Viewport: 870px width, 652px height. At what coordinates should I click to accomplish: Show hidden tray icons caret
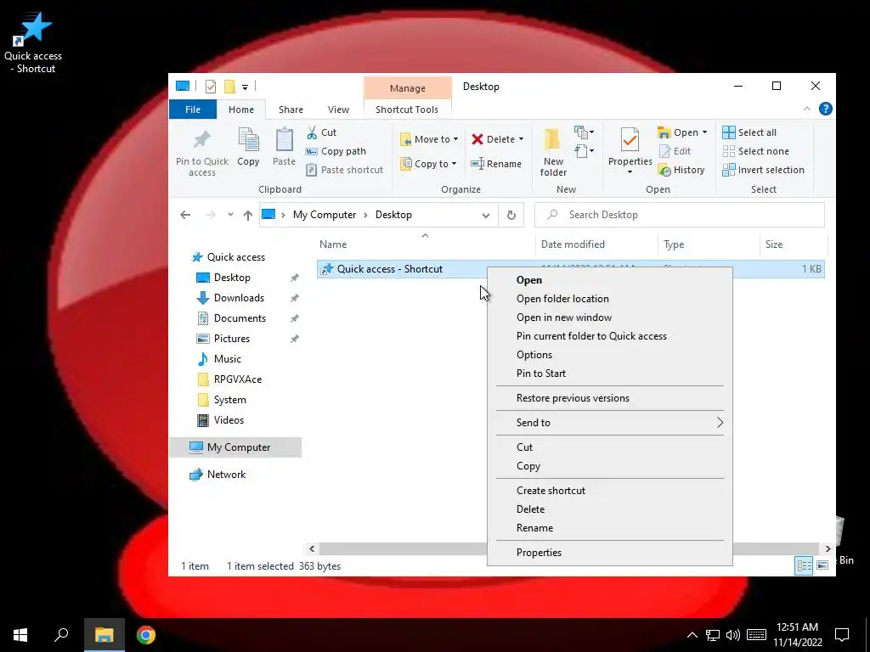pyautogui.click(x=692, y=635)
